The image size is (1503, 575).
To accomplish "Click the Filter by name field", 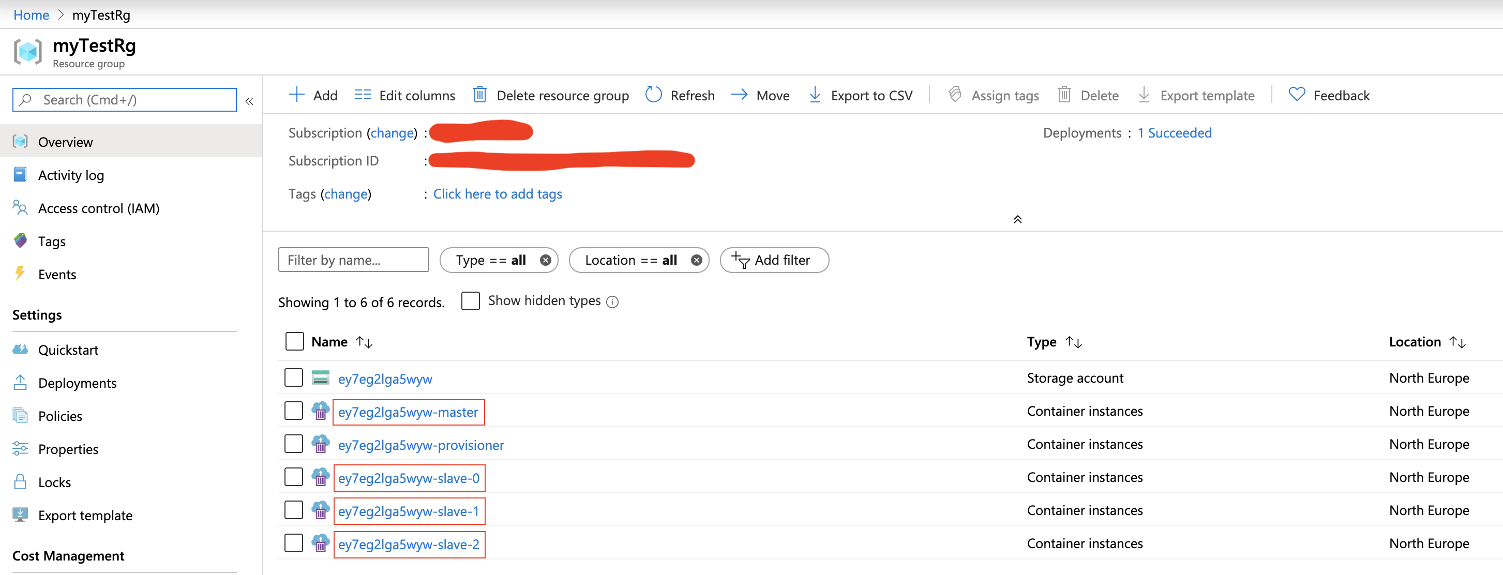I will pos(353,260).
